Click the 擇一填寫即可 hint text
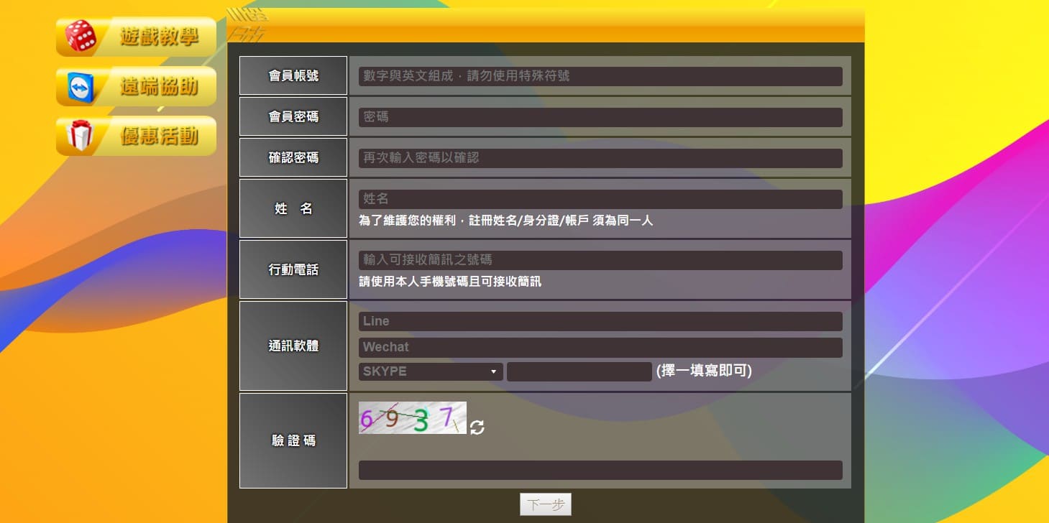Image resolution: width=1049 pixels, height=523 pixels. tap(704, 371)
